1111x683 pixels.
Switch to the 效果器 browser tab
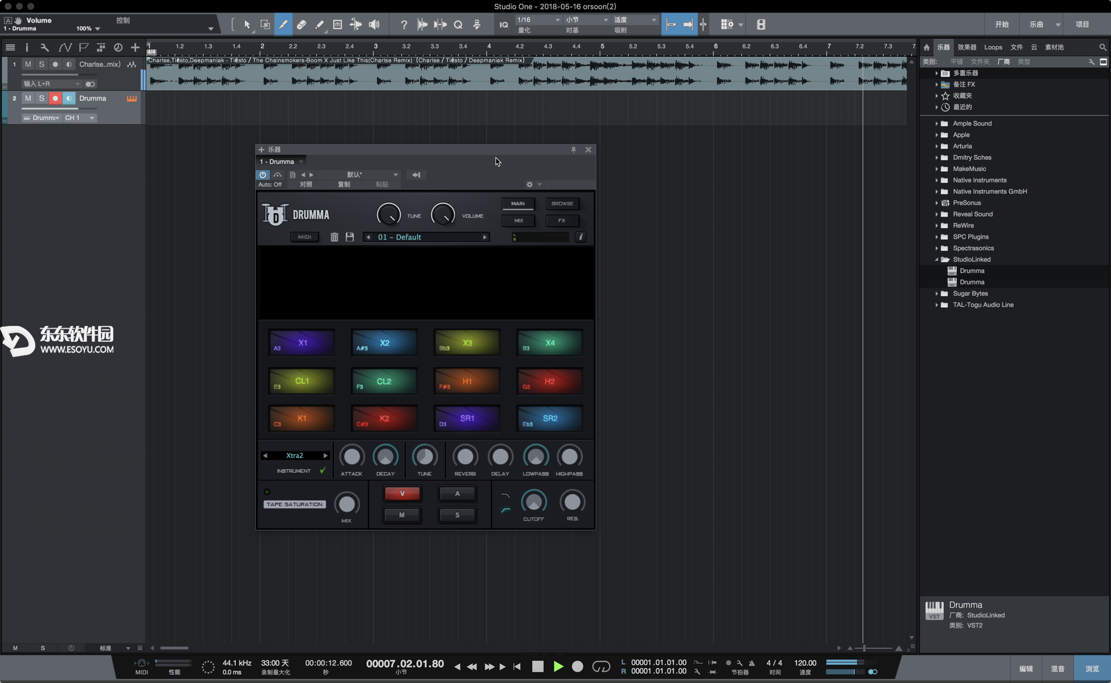pos(966,47)
